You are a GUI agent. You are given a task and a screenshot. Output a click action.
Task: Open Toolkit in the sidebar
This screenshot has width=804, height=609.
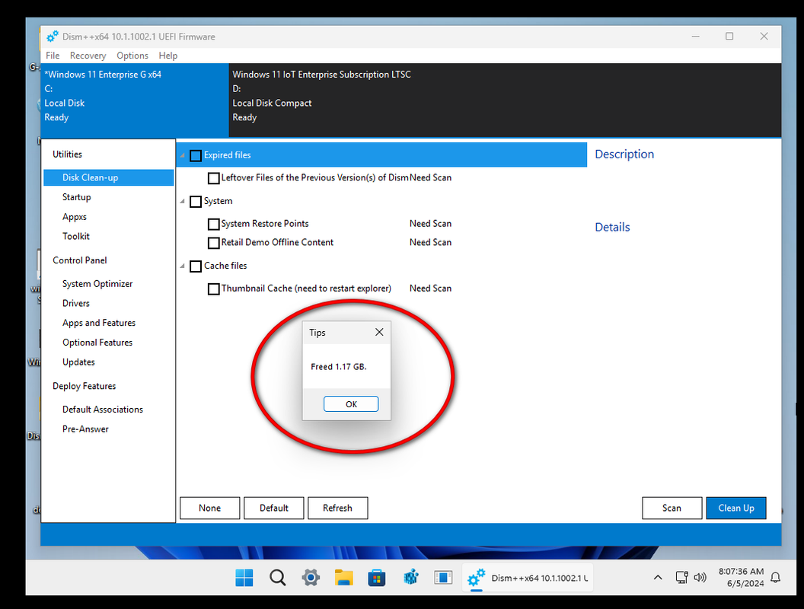[x=76, y=236]
